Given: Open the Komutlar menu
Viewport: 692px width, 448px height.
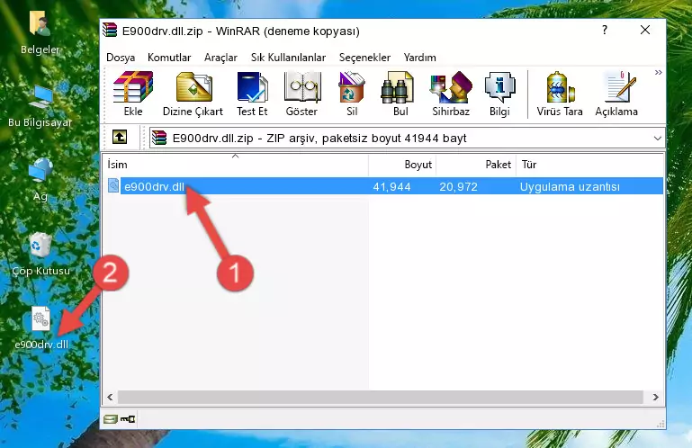Looking at the screenshot, I should [x=169, y=58].
